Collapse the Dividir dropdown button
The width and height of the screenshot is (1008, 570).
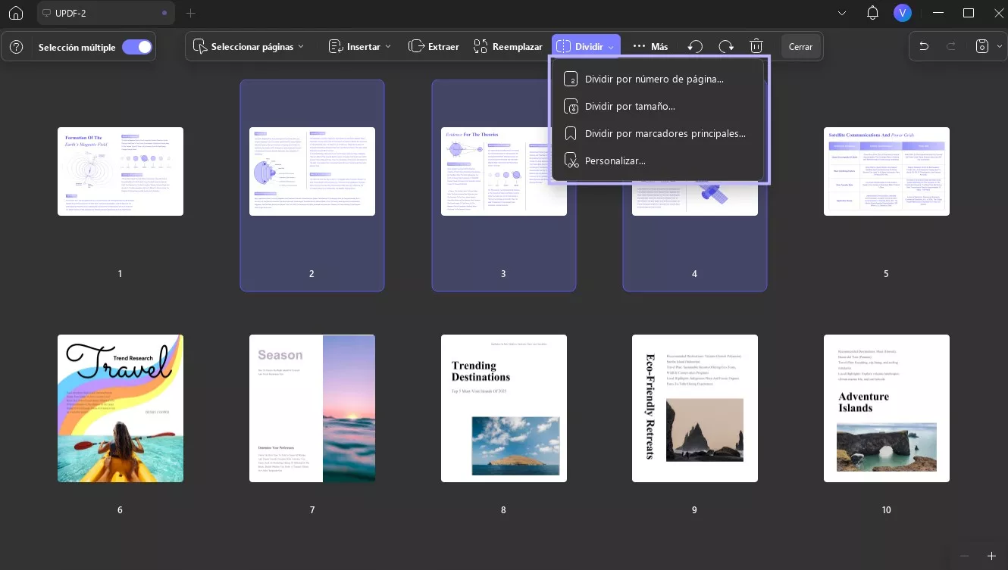tap(586, 46)
